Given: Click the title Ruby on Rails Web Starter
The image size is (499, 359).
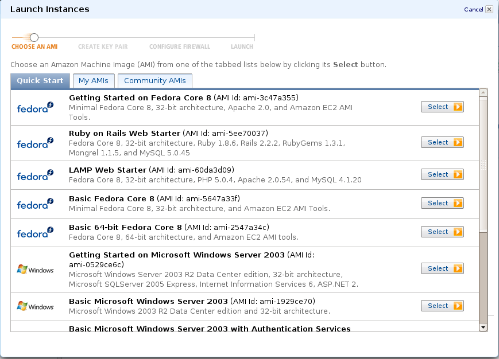Looking at the screenshot, I should coord(125,134).
